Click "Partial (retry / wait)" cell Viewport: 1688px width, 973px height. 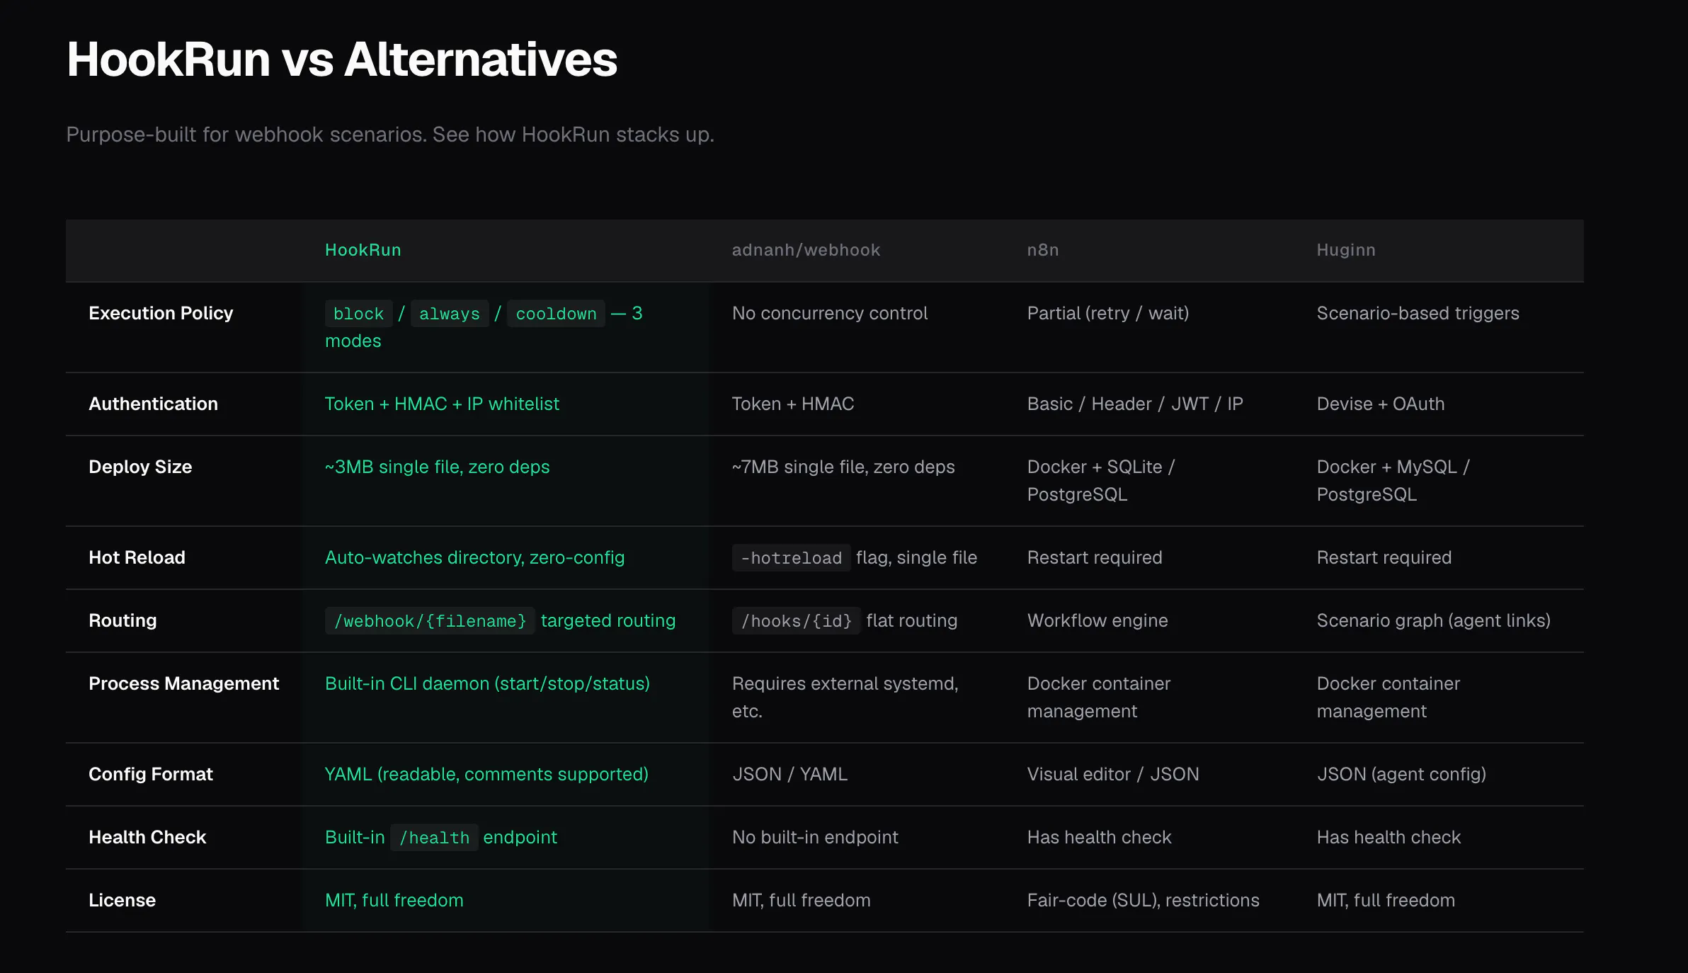(x=1108, y=313)
